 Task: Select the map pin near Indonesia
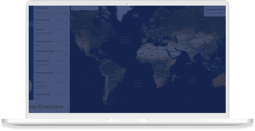coord(209,69)
